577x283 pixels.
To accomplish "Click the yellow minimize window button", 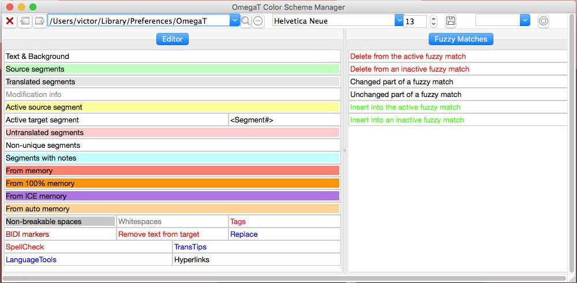I will 21,6.
